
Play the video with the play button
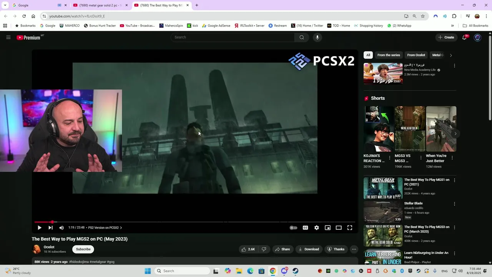39,228
